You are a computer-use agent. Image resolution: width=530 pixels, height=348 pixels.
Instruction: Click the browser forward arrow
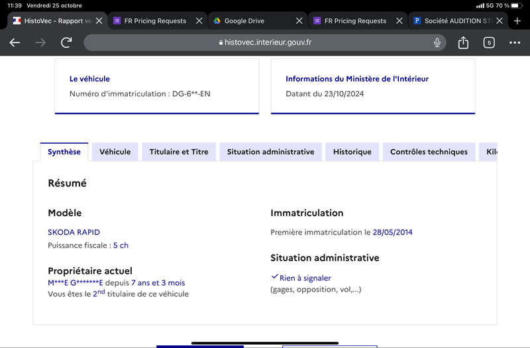coord(40,42)
